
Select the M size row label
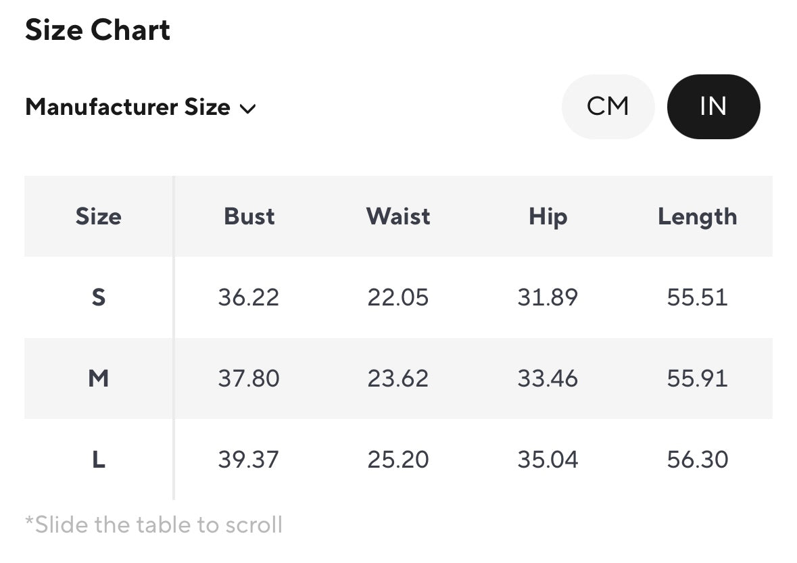(x=99, y=378)
